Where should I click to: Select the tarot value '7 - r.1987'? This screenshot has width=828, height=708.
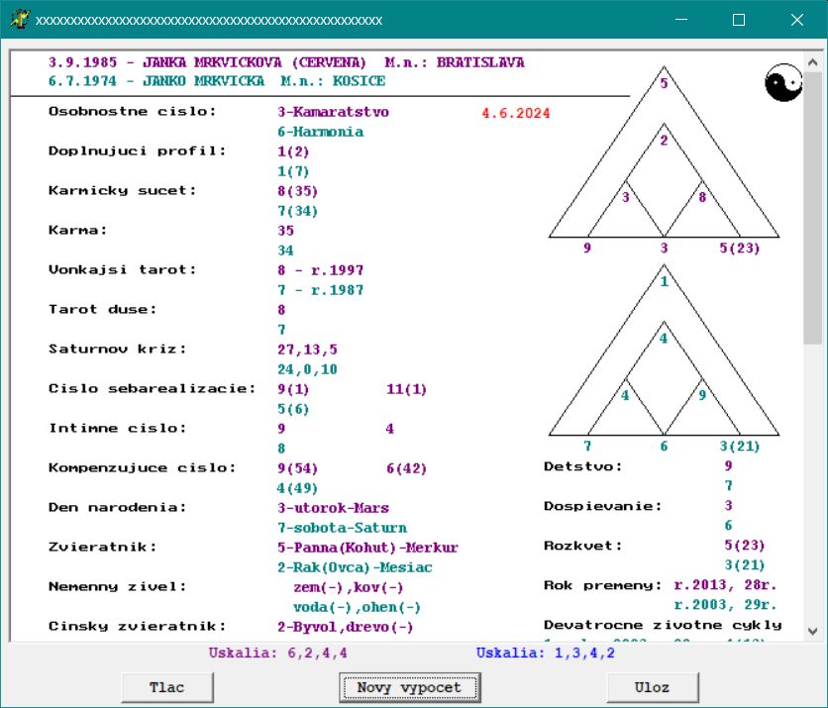(321, 290)
